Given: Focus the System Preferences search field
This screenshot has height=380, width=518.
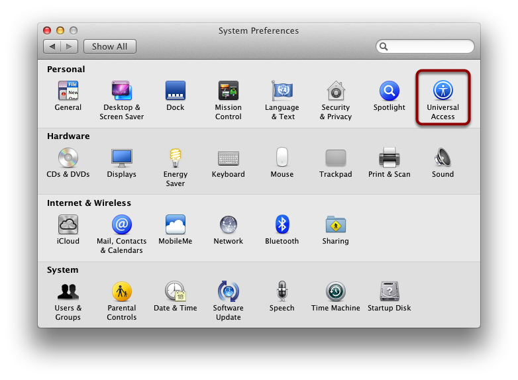Looking at the screenshot, I should [x=425, y=46].
